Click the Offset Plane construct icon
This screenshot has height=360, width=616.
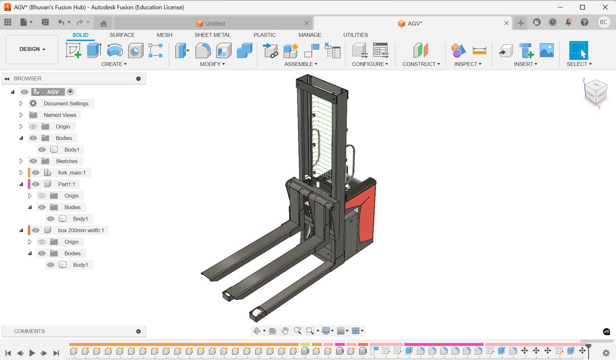click(x=420, y=50)
